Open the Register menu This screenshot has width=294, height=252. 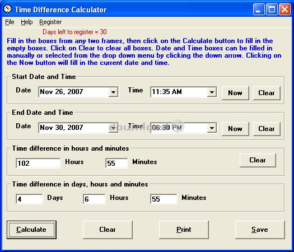[x=50, y=22]
